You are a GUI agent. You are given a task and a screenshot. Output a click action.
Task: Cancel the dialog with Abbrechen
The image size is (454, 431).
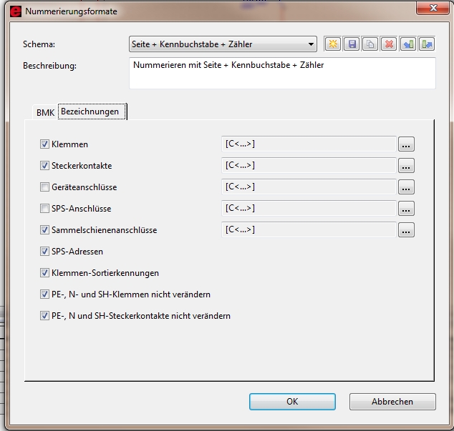pyautogui.click(x=392, y=402)
